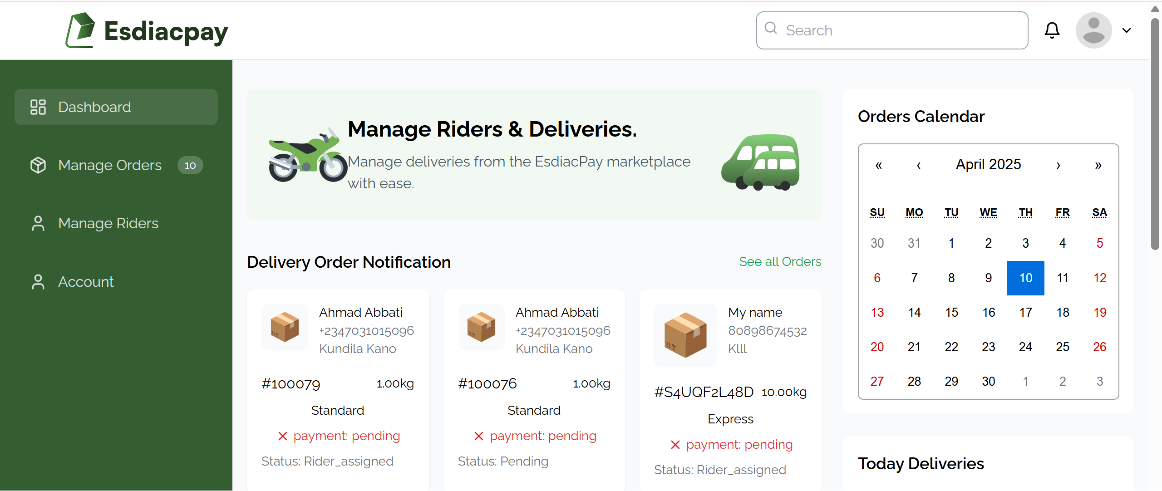Image resolution: width=1162 pixels, height=491 pixels.
Task: Open Manage Riders in sidebar
Action: click(116, 223)
